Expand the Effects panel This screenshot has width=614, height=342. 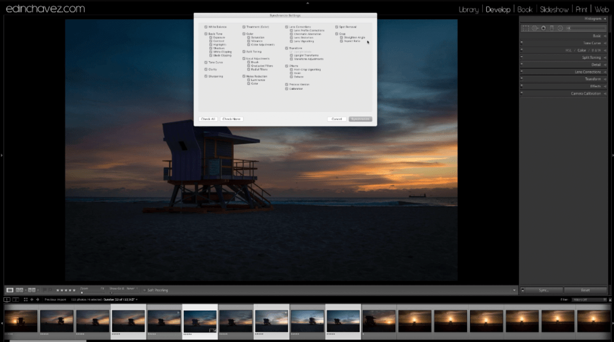(x=605, y=86)
